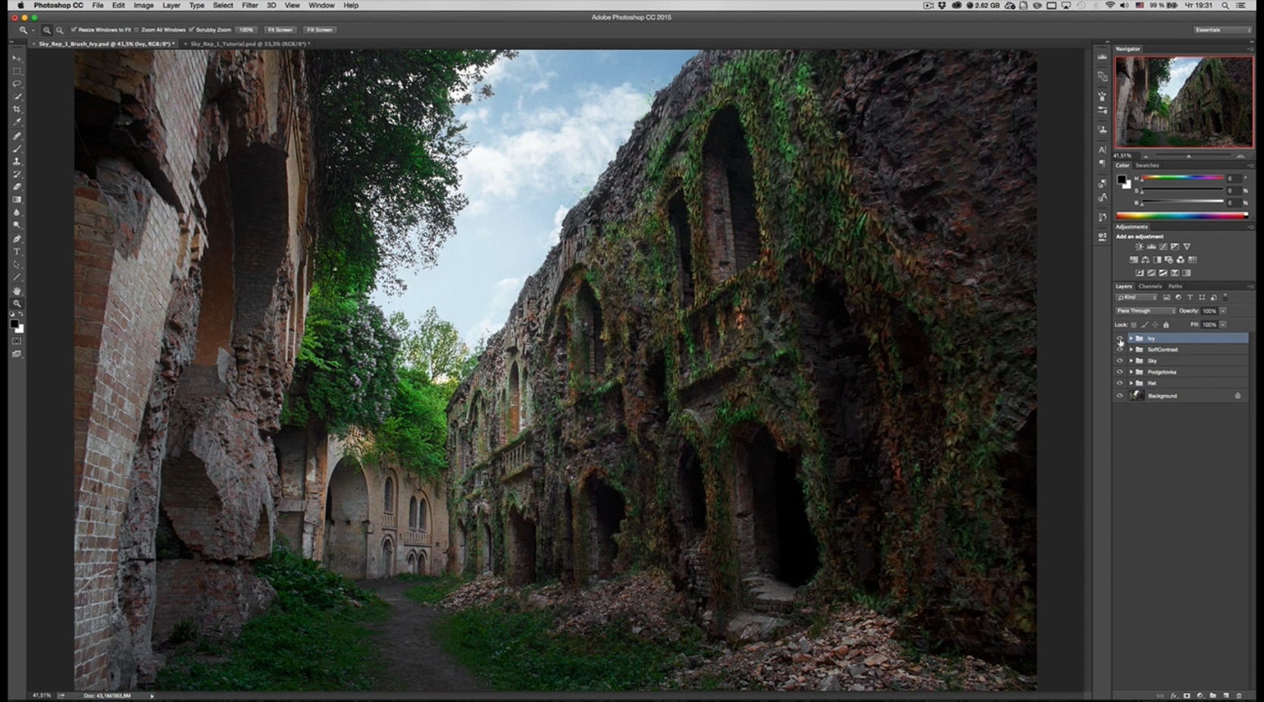Select the Hand tool
The height and width of the screenshot is (702, 1264).
[x=17, y=292]
